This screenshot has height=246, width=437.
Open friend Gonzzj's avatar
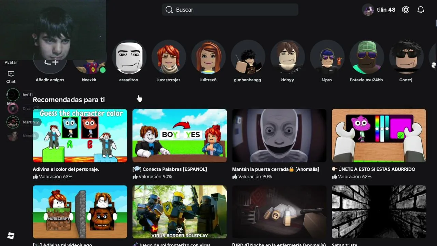pos(406,57)
